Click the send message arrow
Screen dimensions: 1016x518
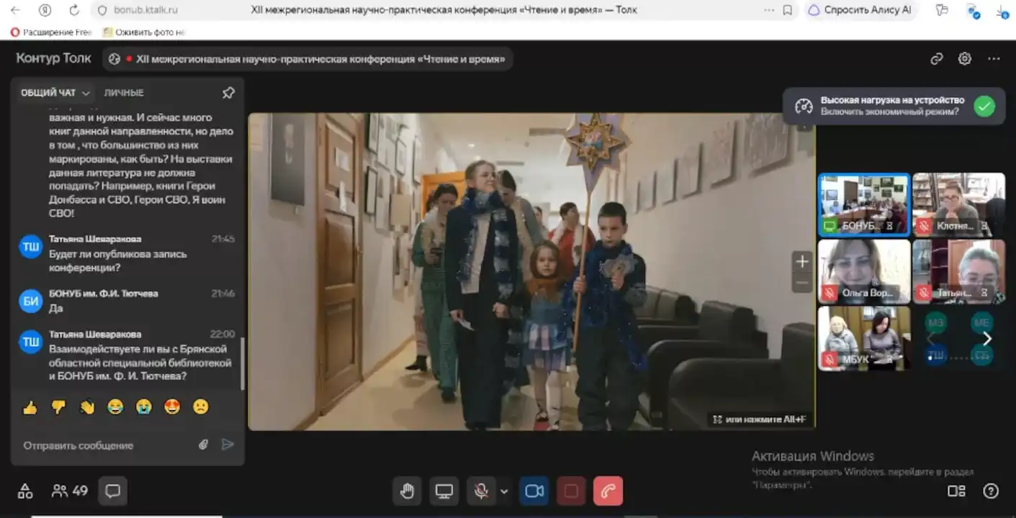click(x=228, y=445)
